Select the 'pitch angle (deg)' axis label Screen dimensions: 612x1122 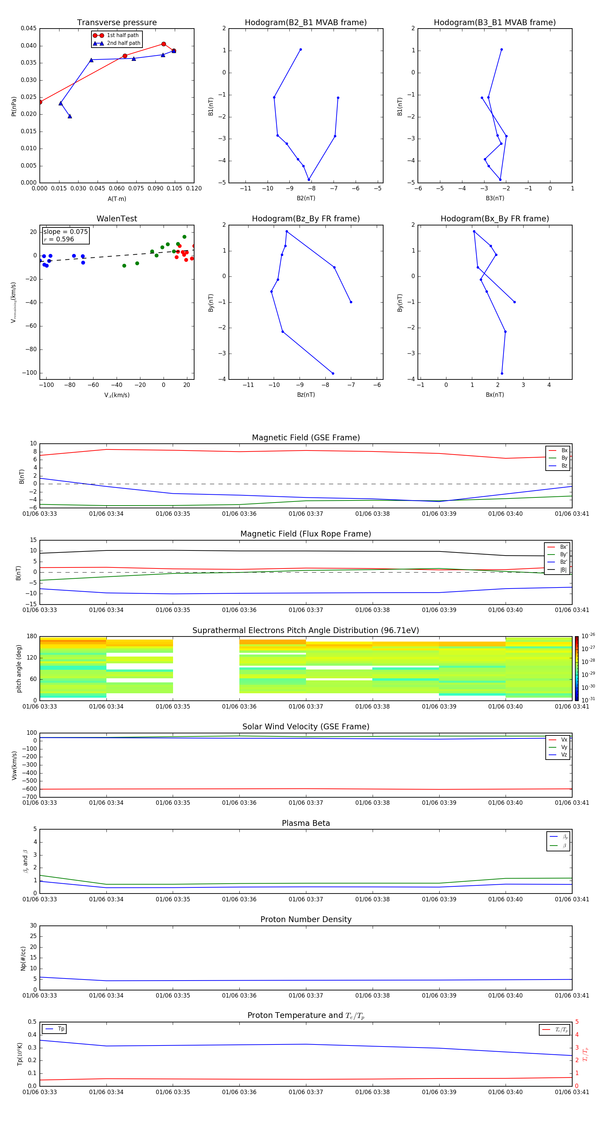(x=19, y=668)
